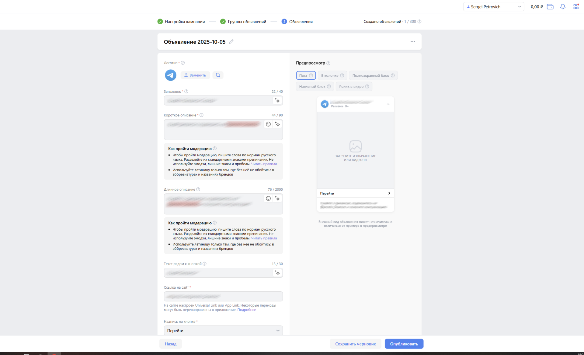
Task: Click into the Ссылка на сайт input field
Action: tap(223, 296)
